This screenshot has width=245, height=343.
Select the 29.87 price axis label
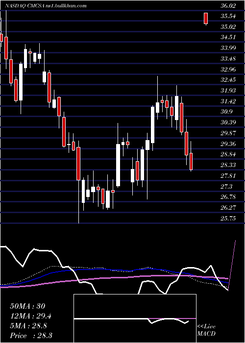coord(228,134)
